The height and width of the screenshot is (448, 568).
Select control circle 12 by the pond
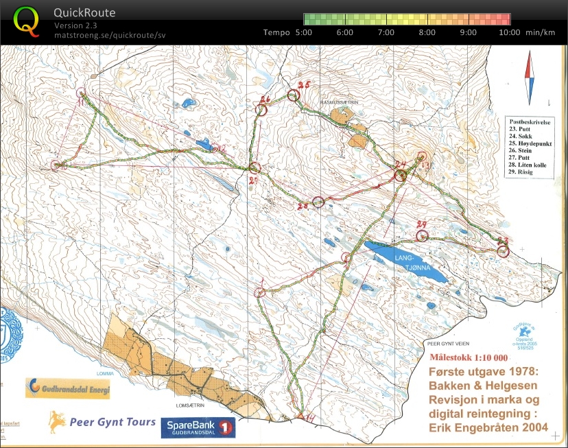215,148
